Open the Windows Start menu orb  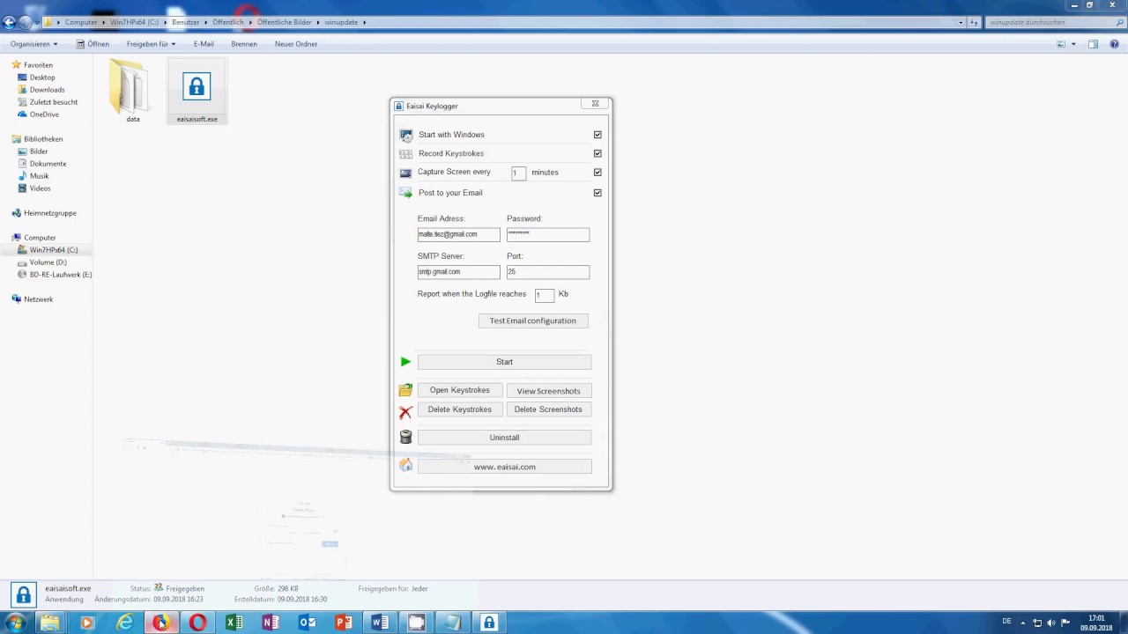(14, 623)
